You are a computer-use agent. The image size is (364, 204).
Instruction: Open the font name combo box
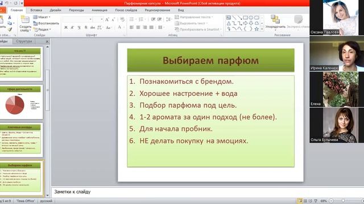(x=77, y=19)
